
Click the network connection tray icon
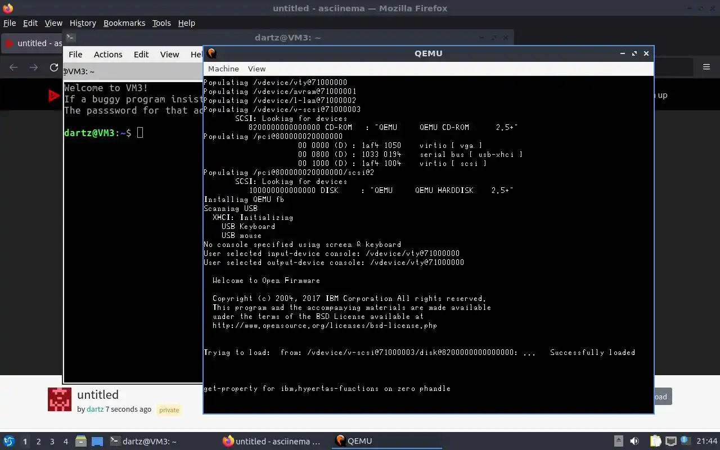670,442
